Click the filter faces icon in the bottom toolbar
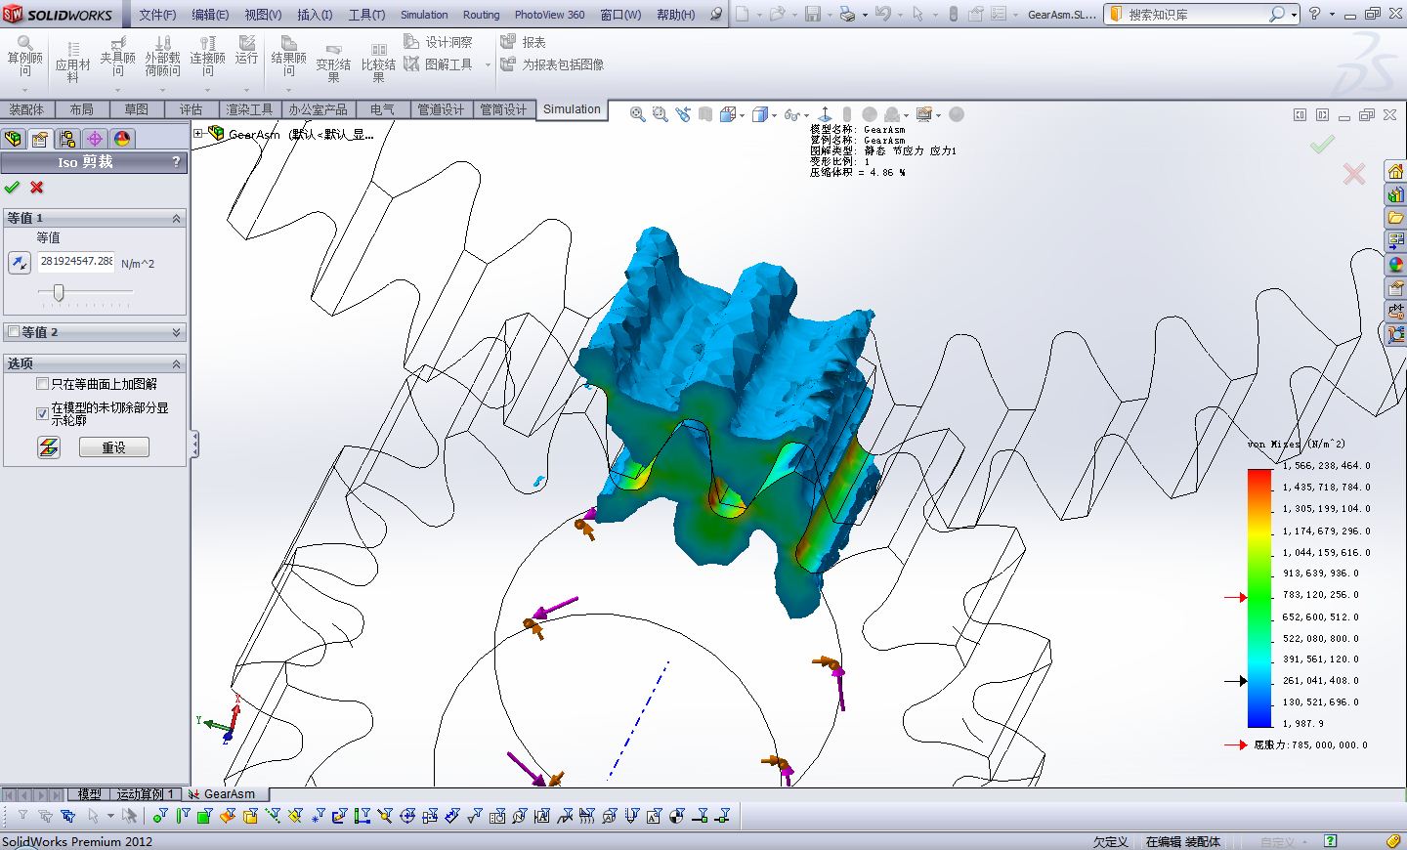The image size is (1407, 850). (x=204, y=816)
